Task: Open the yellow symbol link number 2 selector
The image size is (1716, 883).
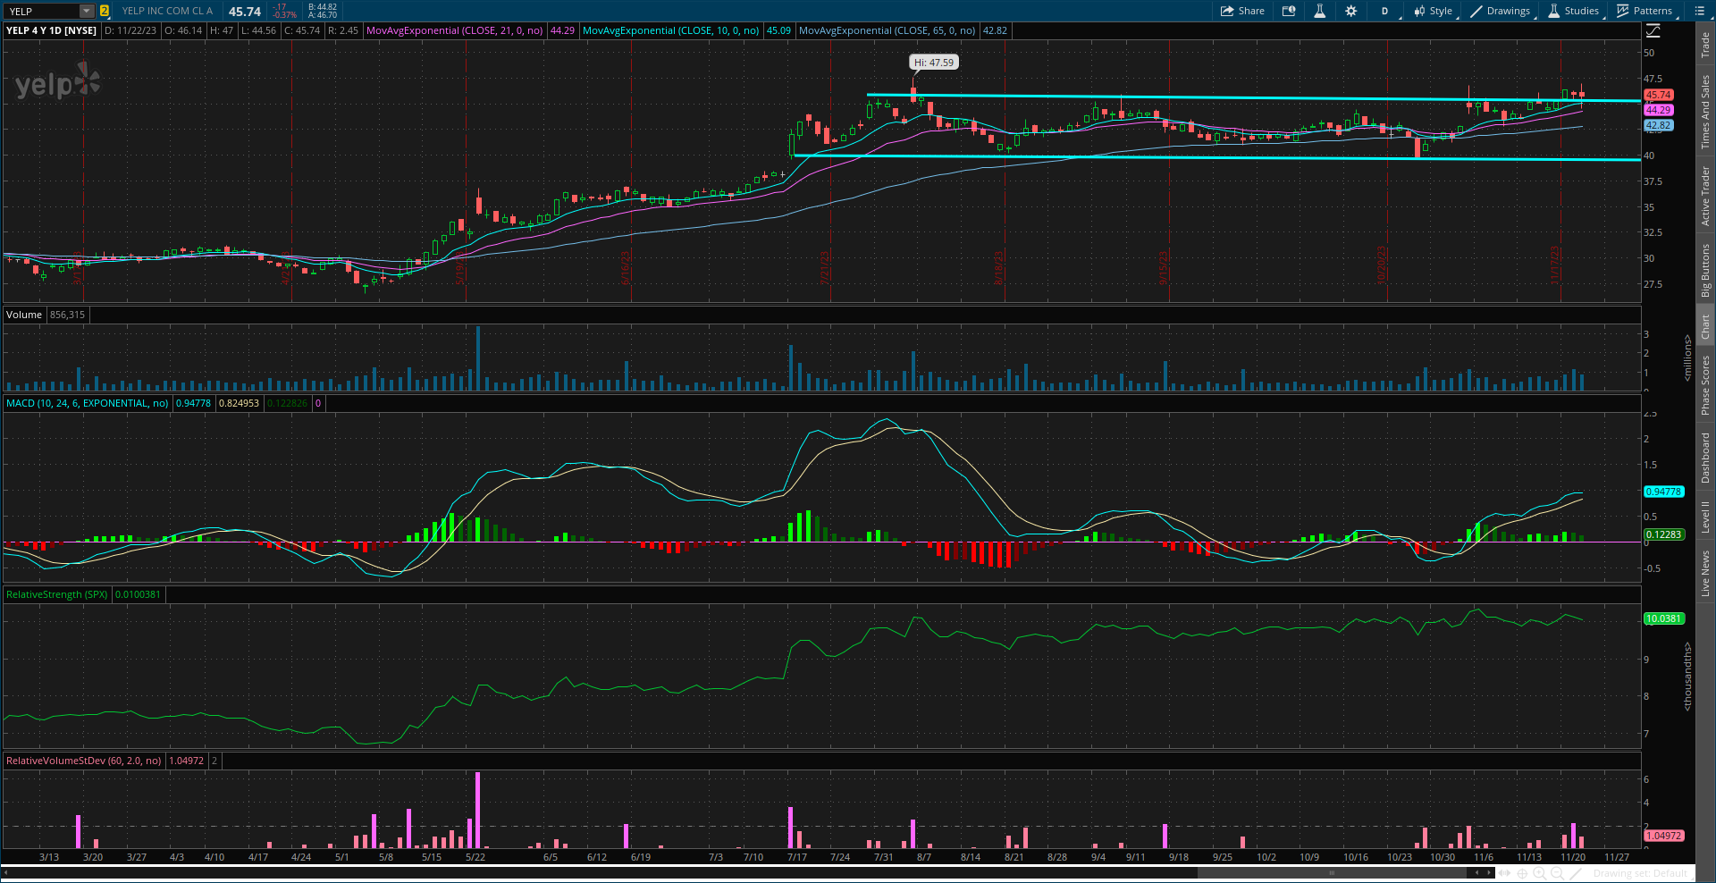Action: pyautogui.click(x=105, y=11)
